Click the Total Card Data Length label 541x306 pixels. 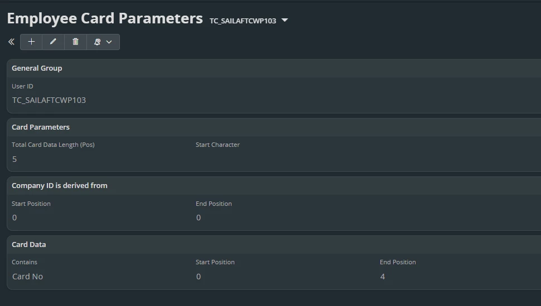[53, 145]
